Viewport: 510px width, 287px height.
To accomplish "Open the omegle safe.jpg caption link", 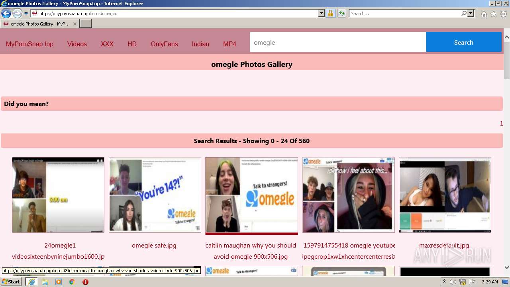I will point(154,246).
